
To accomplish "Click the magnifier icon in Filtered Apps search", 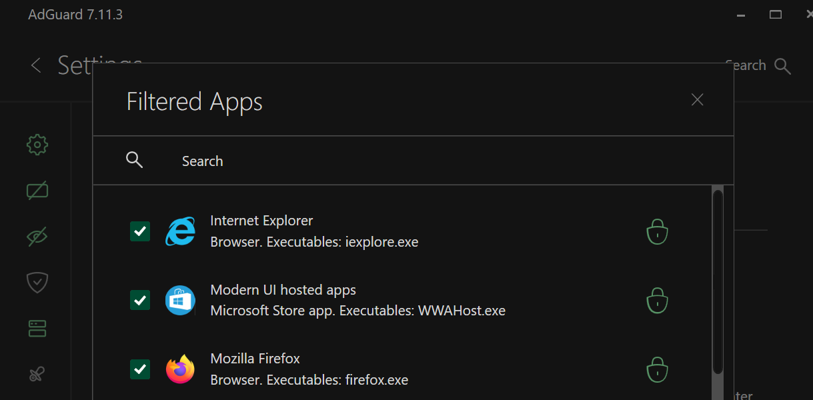I will (x=135, y=160).
